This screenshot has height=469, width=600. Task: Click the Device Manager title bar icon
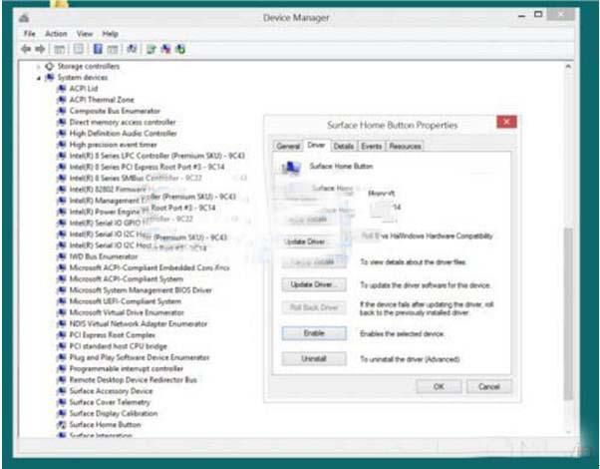(x=24, y=18)
